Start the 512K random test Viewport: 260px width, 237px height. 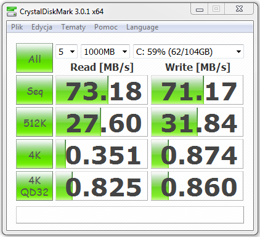[35, 122]
